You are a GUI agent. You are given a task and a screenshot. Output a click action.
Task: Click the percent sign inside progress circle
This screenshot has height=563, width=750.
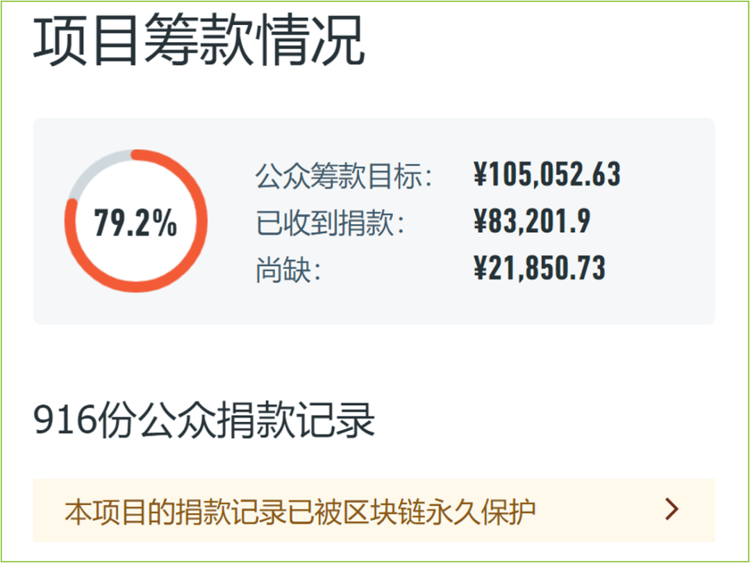pyautogui.click(x=165, y=223)
